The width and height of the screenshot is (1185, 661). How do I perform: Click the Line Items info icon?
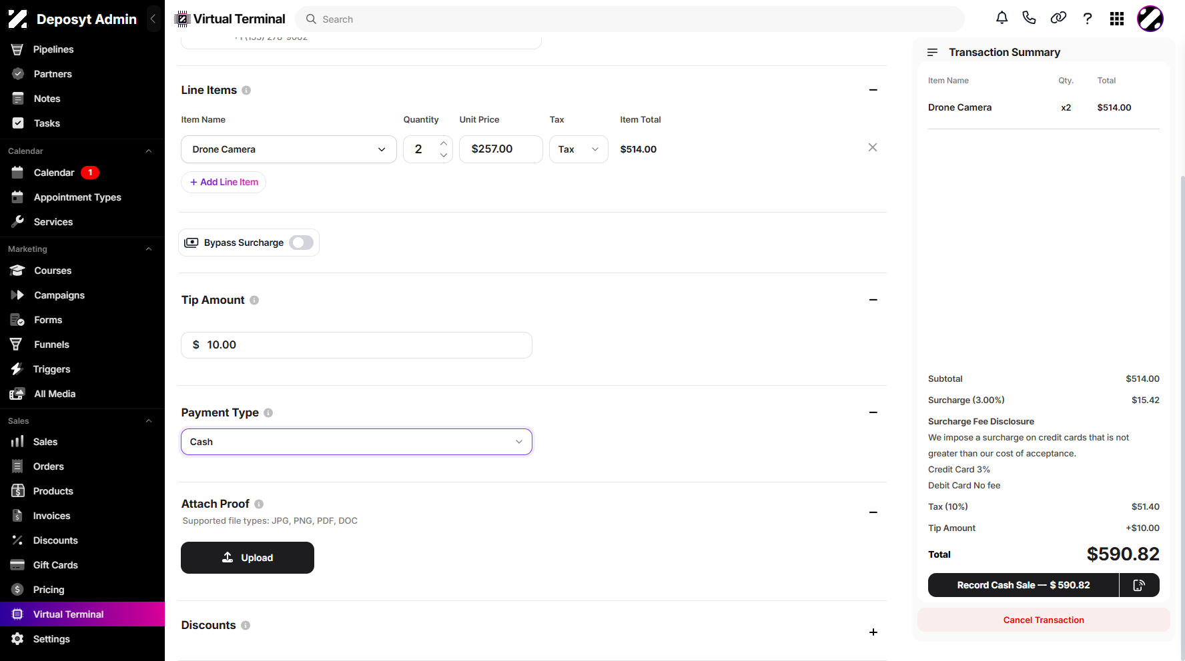click(246, 90)
